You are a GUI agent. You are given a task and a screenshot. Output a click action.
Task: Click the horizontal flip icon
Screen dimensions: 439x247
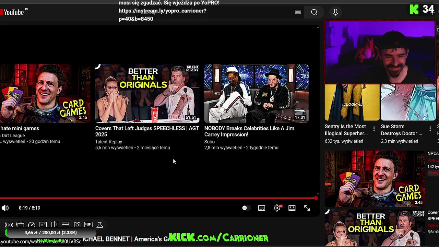point(66,225)
